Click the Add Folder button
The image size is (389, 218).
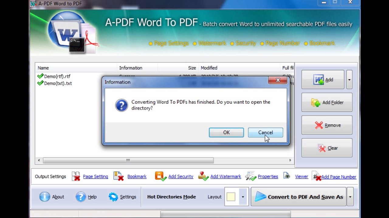pyautogui.click(x=327, y=102)
